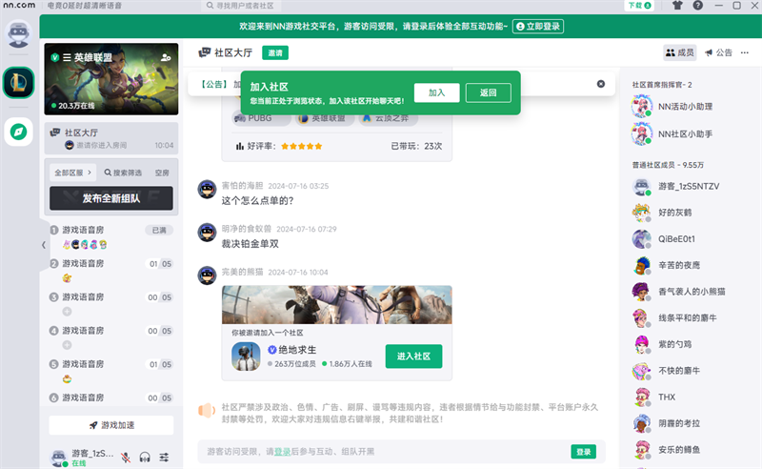
Task: Click the speaker announcement icon by rules text
Action: pyautogui.click(x=207, y=411)
